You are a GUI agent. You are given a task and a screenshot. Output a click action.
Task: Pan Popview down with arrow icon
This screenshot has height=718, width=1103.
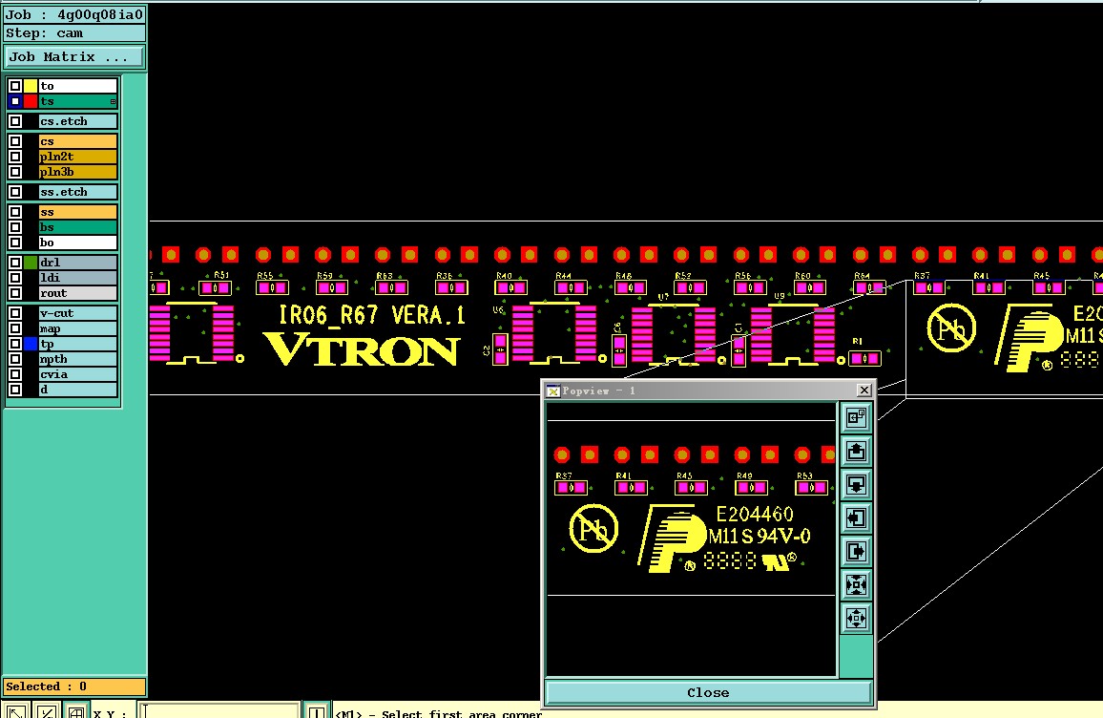click(856, 485)
